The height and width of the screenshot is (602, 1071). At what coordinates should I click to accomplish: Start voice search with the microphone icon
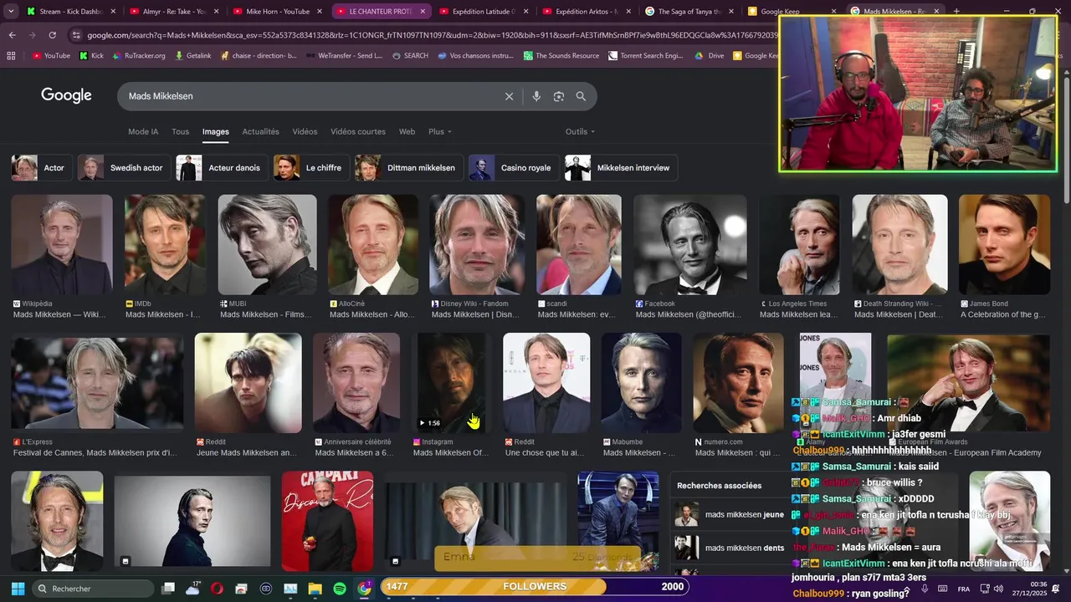click(536, 96)
